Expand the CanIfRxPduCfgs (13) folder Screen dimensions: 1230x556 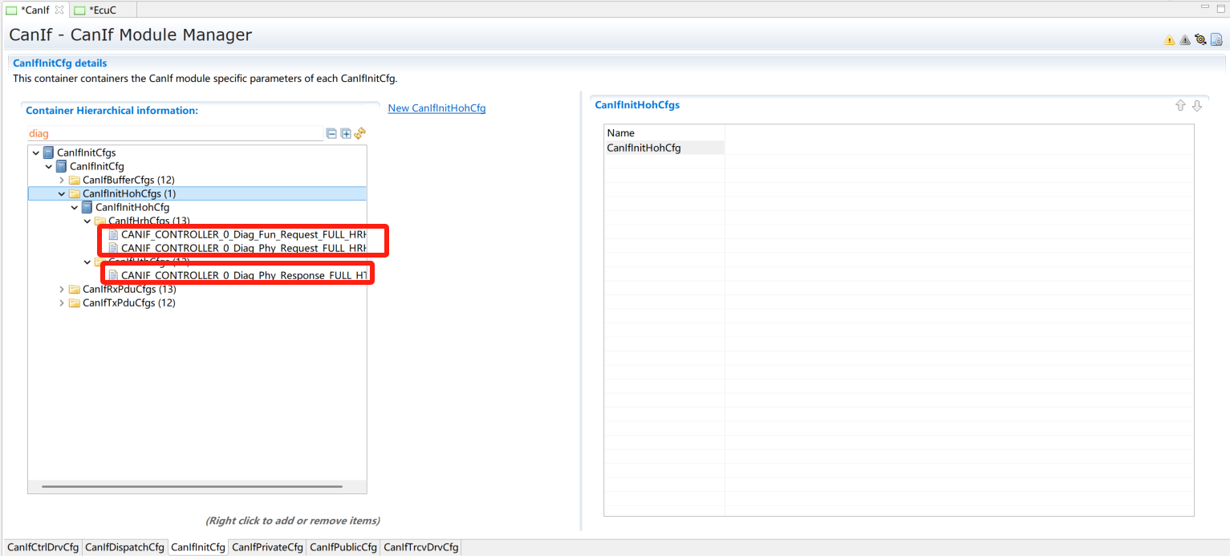pos(62,289)
